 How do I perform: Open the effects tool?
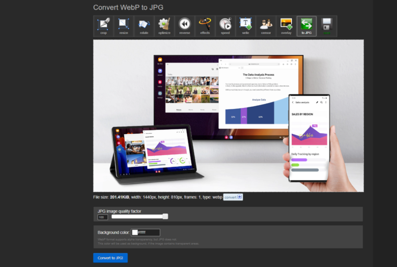(x=205, y=26)
